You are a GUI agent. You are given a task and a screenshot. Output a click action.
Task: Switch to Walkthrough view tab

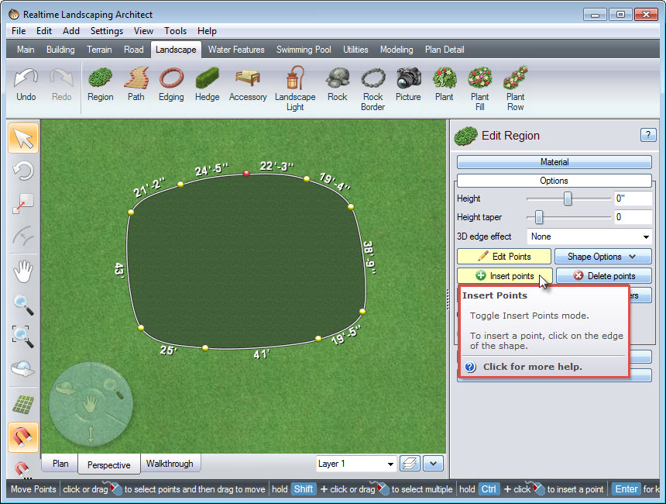point(170,463)
